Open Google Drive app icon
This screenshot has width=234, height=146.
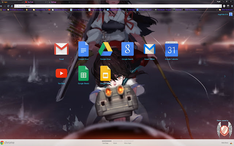(106, 49)
